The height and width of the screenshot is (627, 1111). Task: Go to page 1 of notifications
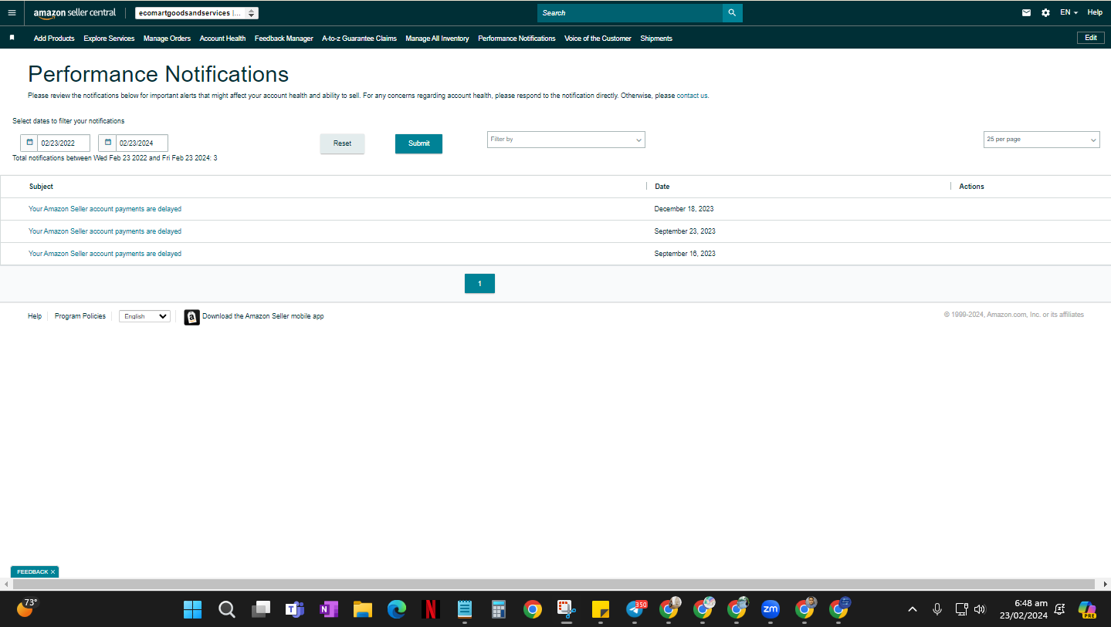pos(479,284)
